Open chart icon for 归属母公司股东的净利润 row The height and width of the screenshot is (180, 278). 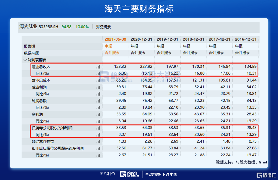[98, 128]
